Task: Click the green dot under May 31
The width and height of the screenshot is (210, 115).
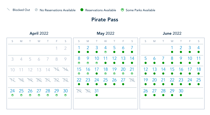Action: tap(97, 95)
